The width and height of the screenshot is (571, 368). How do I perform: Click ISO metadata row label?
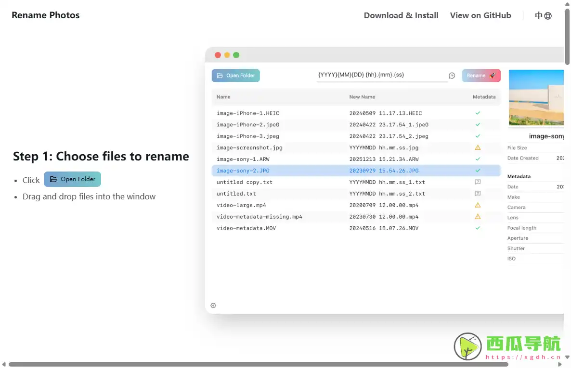(x=511, y=258)
